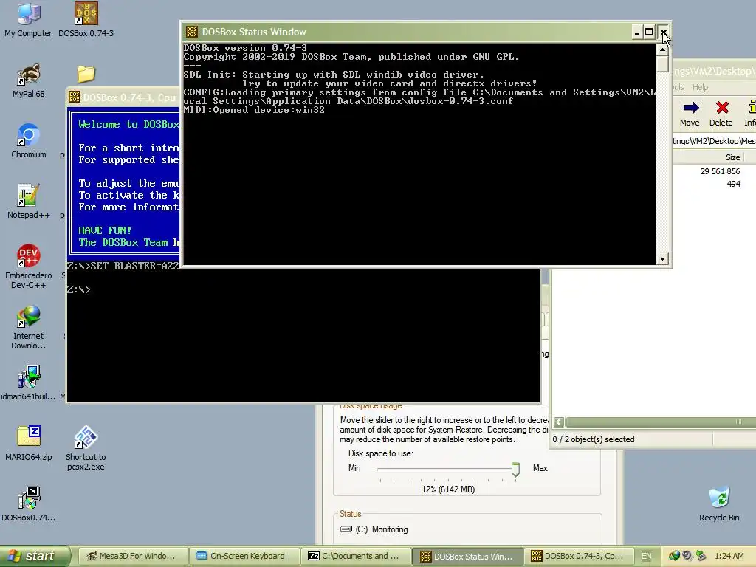Open the Start menu
Image resolution: width=756 pixels, height=567 pixels.
coord(35,556)
